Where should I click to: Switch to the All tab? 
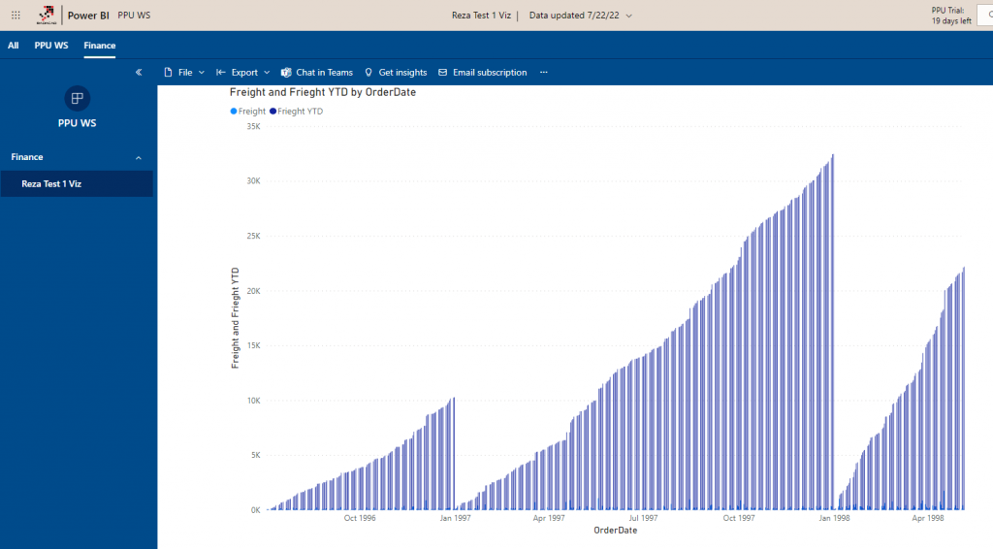tap(14, 46)
